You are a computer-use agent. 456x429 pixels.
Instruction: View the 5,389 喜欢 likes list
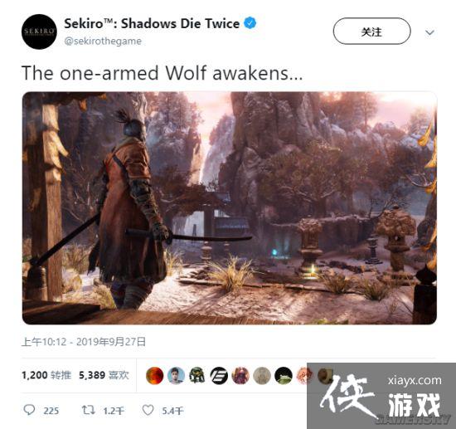(x=104, y=375)
